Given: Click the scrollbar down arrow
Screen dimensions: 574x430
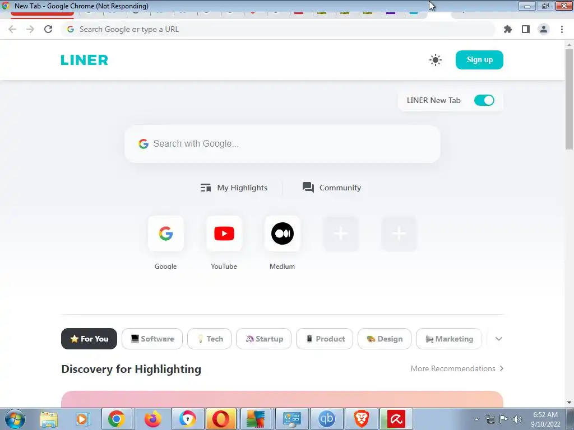Looking at the screenshot, I should click(x=569, y=403).
